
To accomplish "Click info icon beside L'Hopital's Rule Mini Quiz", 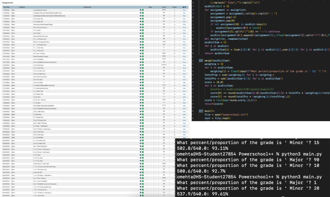I will tap(140, 13).
